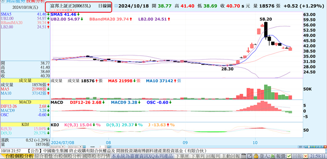Click the yellow minus zoom-out chart icon

(311, 147)
